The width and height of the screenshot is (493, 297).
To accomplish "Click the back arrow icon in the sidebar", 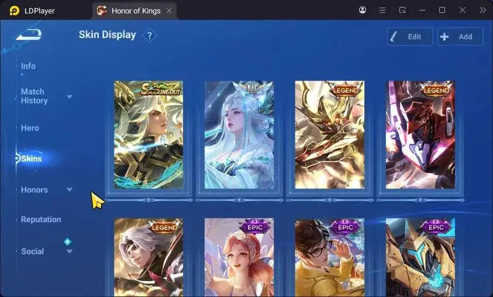I will click(x=29, y=34).
